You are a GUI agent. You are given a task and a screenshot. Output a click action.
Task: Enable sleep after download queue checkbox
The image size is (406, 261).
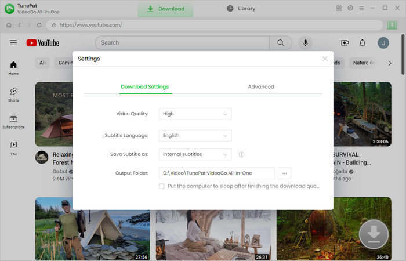(162, 186)
